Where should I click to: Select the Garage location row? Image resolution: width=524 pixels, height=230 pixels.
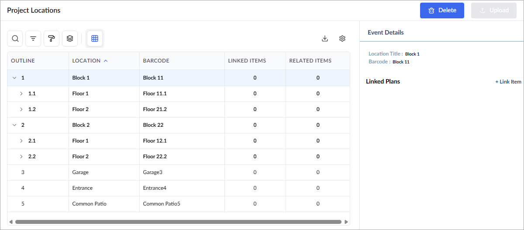(179, 172)
